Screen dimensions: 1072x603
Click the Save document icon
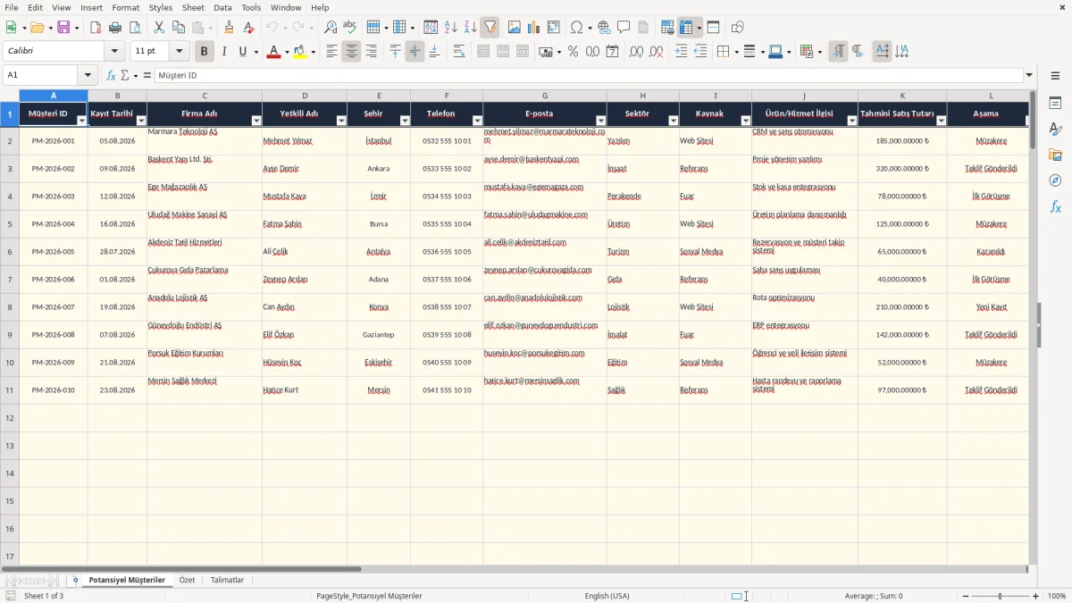click(63, 28)
